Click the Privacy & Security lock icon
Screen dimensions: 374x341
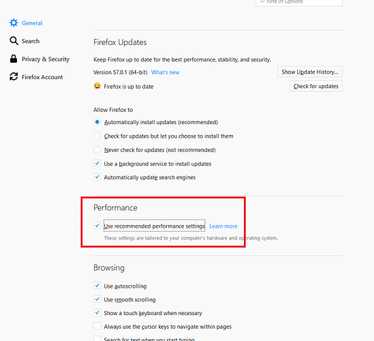click(x=14, y=59)
